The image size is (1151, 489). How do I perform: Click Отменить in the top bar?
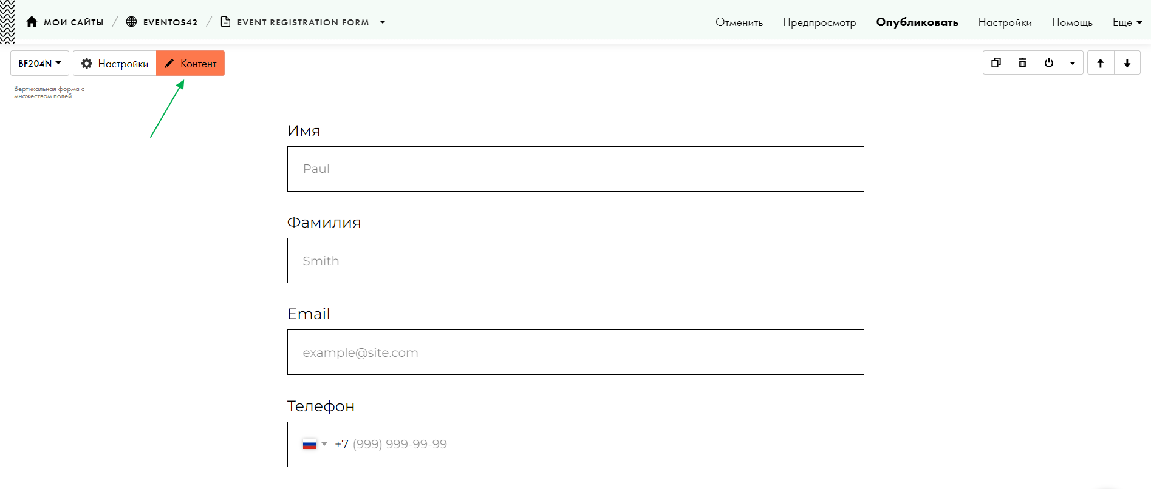[x=739, y=22]
